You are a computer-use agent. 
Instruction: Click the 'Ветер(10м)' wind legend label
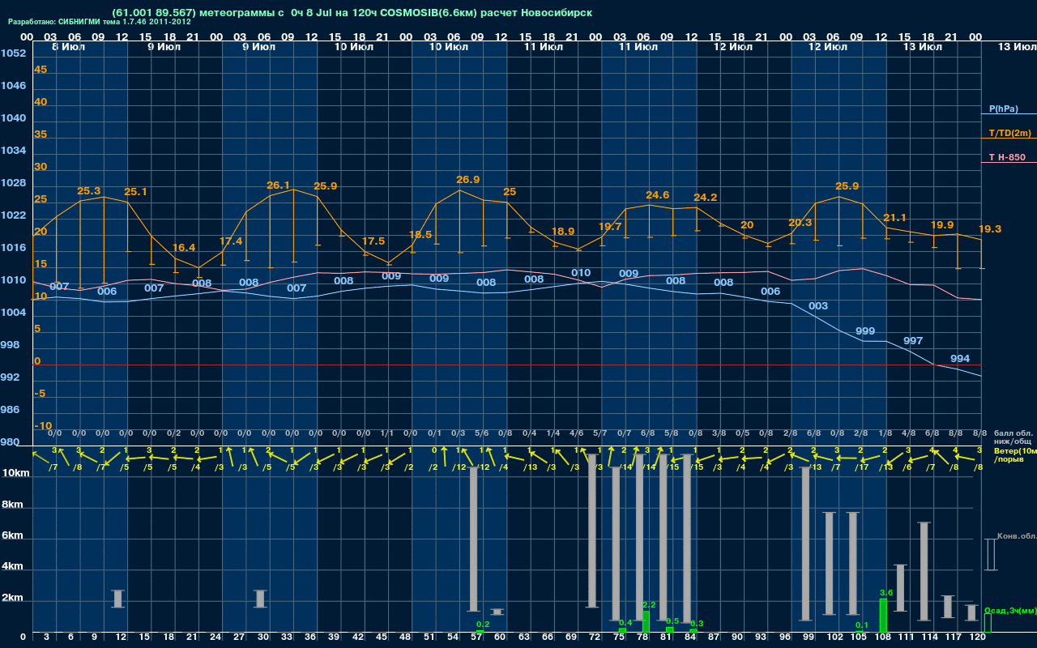1014,450
